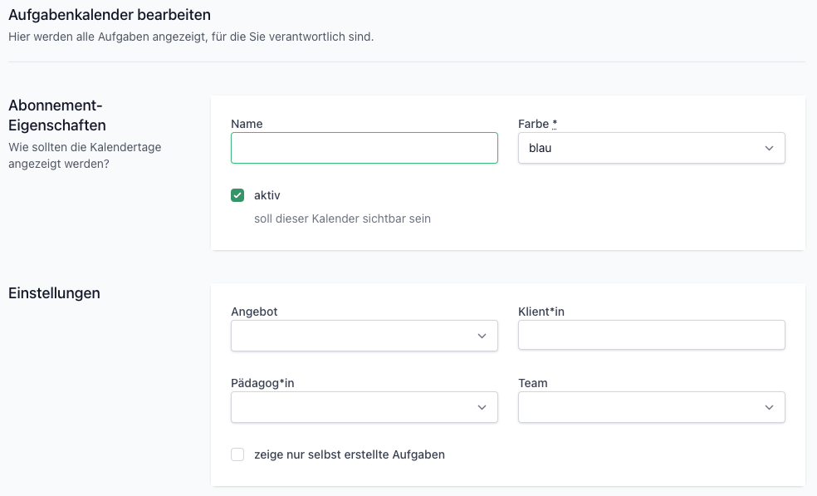This screenshot has width=817, height=496.
Task: Click the Pädagog*in field label
Action: [262, 383]
